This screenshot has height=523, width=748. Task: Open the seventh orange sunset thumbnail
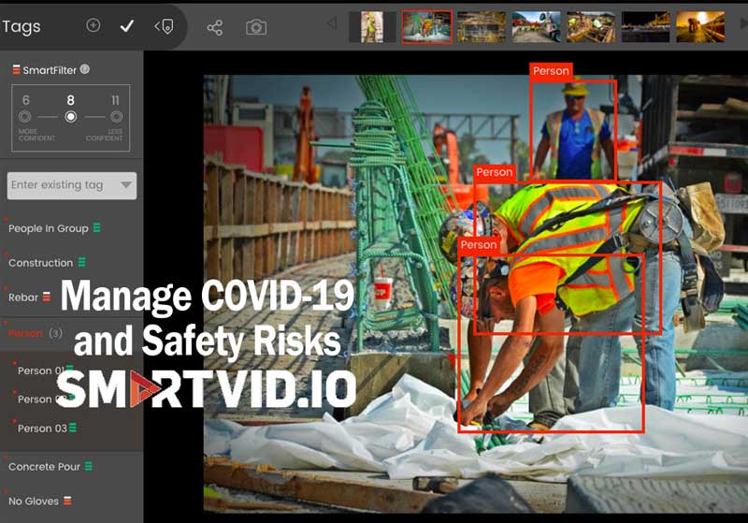click(x=700, y=27)
